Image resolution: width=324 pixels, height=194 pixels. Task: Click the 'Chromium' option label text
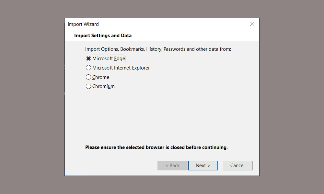(103, 86)
